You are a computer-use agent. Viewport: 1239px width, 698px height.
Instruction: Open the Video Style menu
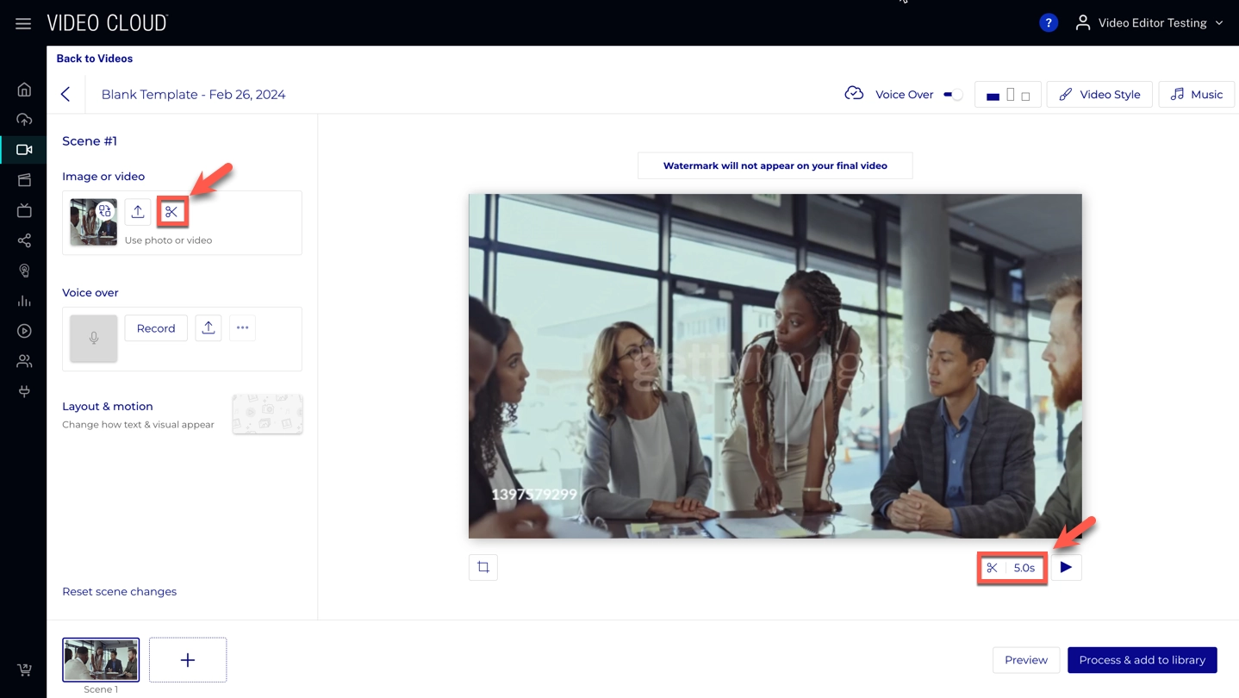click(1099, 95)
